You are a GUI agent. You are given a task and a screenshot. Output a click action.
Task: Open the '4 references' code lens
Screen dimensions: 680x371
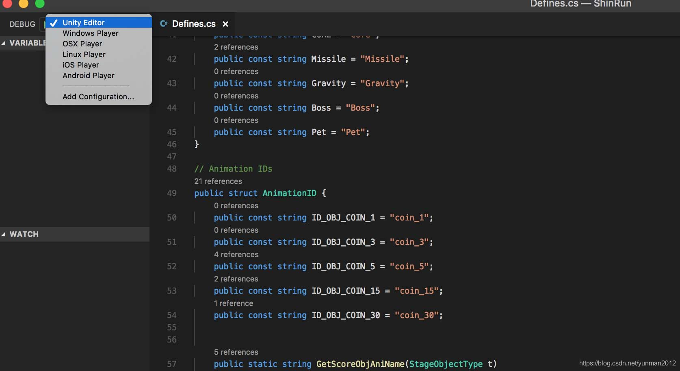(x=236, y=254)
